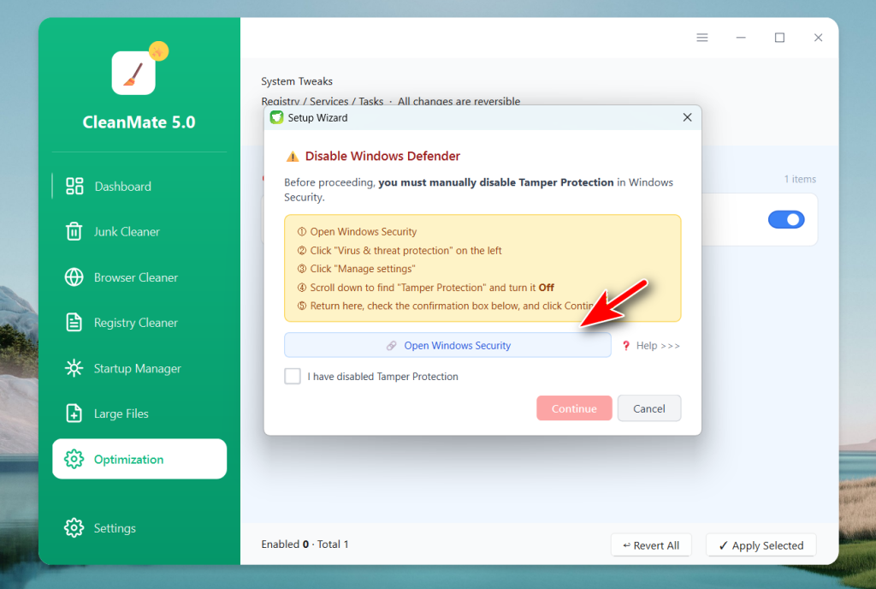
Task: Select the Junk Cleaner trash icon
Action: 74,232
